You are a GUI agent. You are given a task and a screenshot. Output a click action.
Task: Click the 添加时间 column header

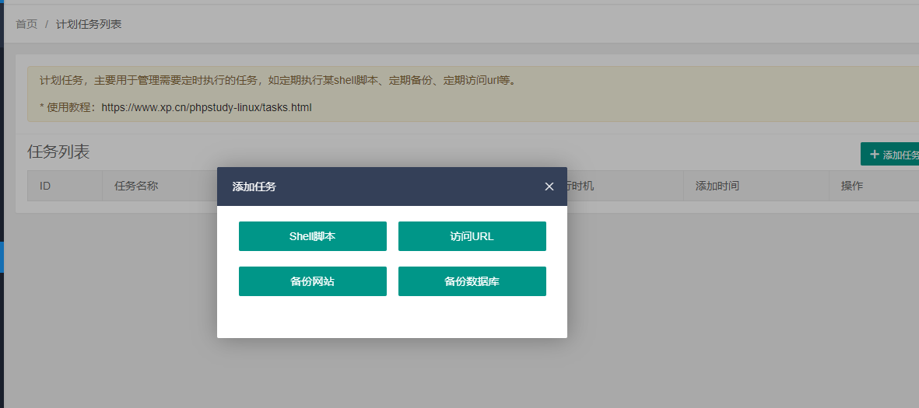pos(717,187)
